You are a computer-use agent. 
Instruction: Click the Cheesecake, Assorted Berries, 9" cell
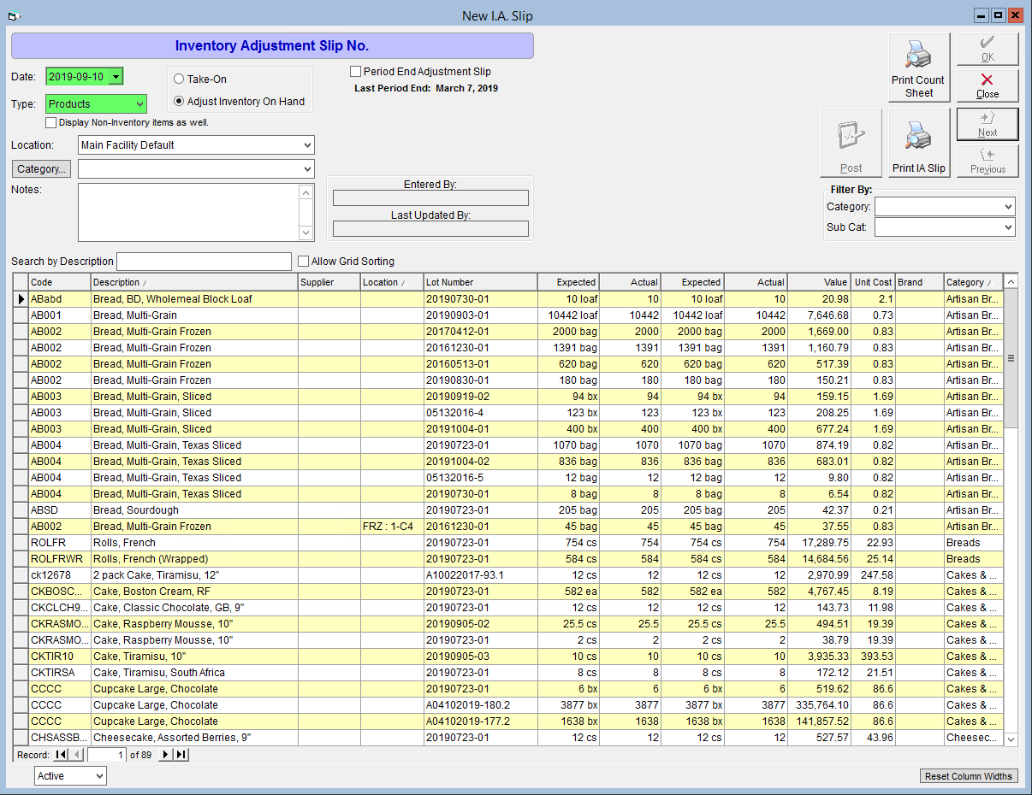click(194, 738)
